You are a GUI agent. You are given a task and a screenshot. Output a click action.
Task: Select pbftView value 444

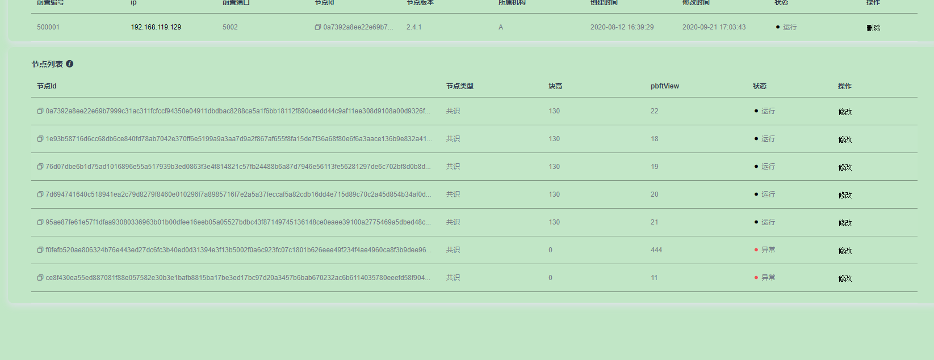656,250
